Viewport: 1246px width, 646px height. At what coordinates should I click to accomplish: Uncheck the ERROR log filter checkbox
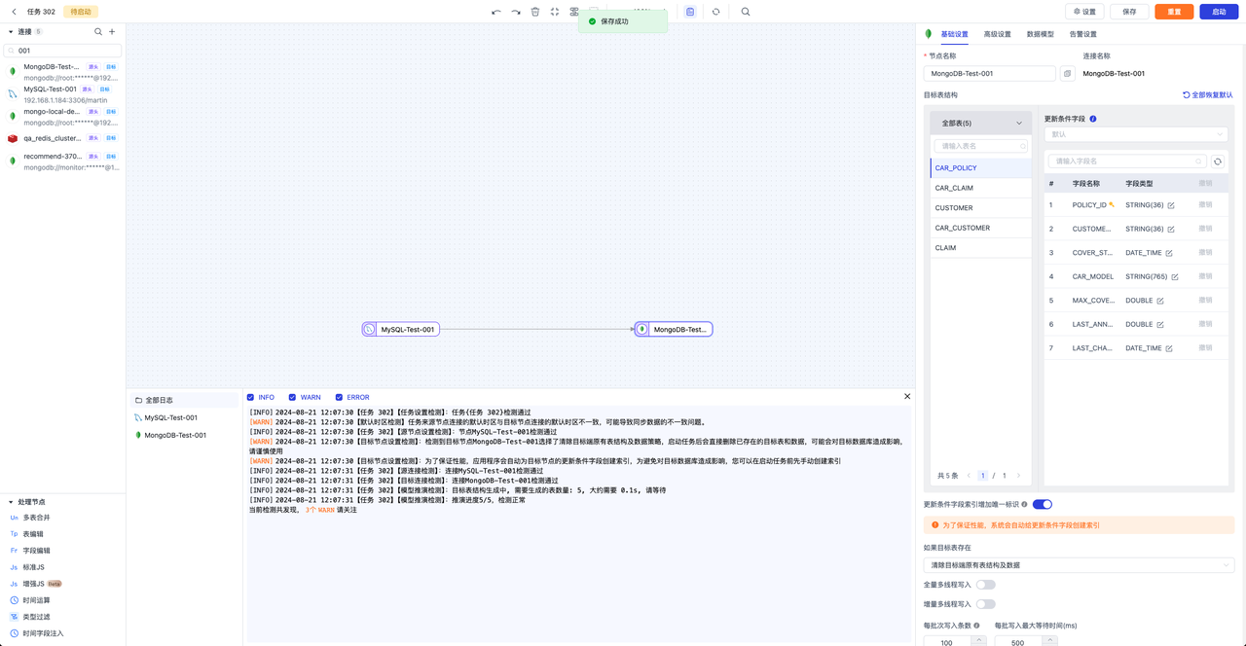point(339,397)
